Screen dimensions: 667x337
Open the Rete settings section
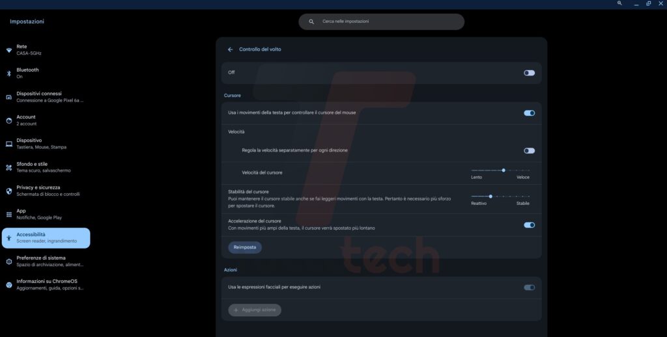46,50
